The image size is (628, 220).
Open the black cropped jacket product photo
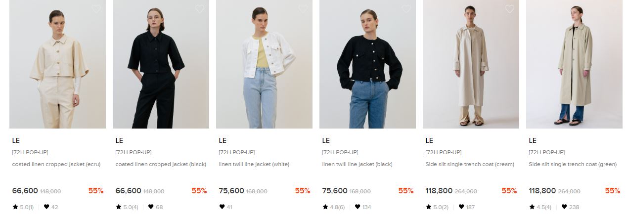(161, 64)
